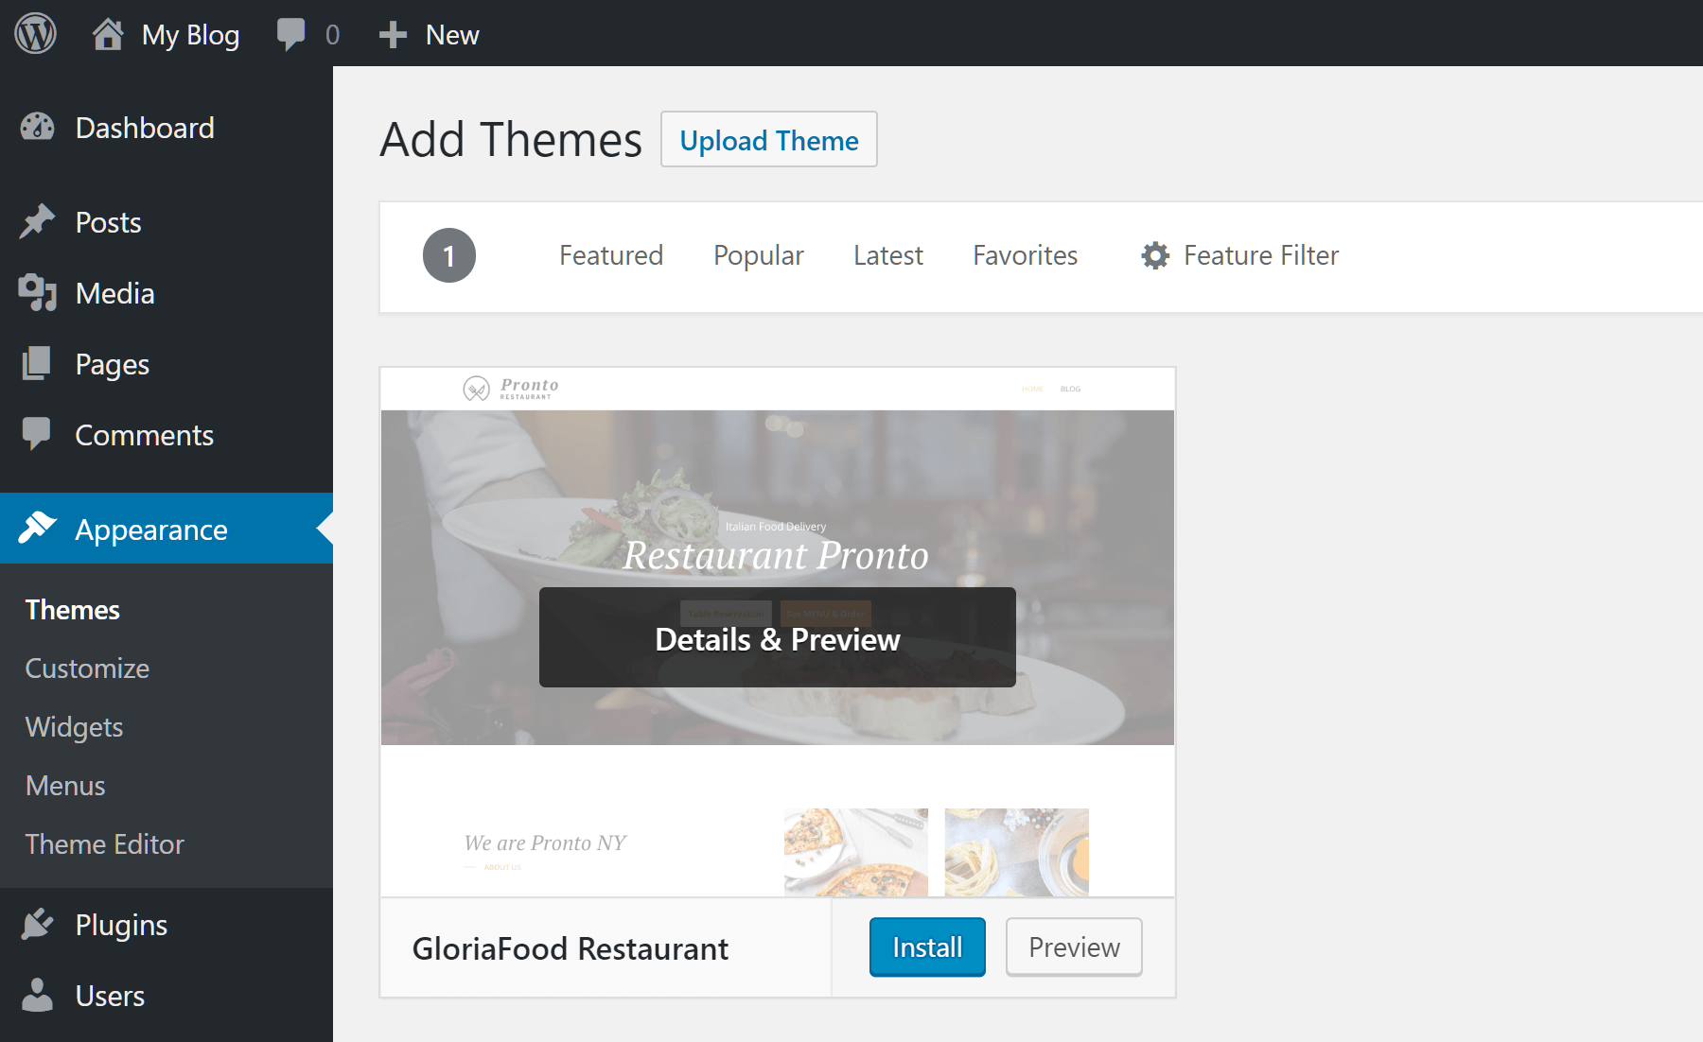This screenshot has height=1042, width=1703.
Task: Click the home icon beside My Blog
Action: tap(108, 34)
